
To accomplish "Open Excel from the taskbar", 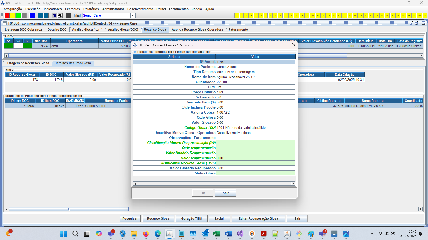I will pos(216,234).
